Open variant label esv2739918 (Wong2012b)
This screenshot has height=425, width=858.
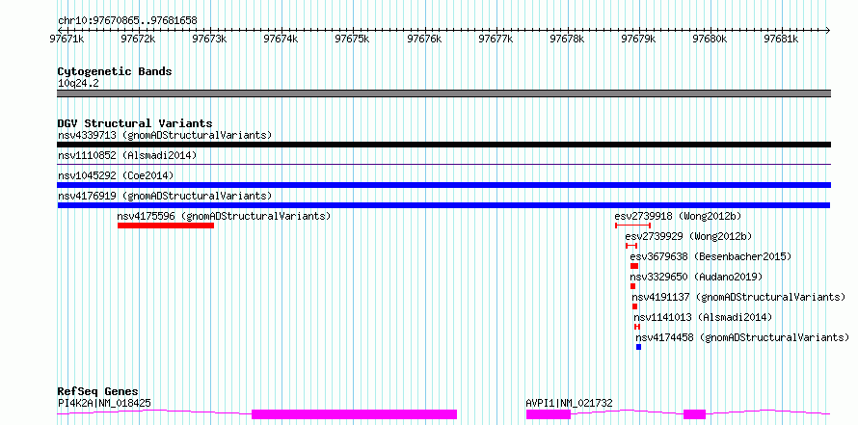[678, 216]
